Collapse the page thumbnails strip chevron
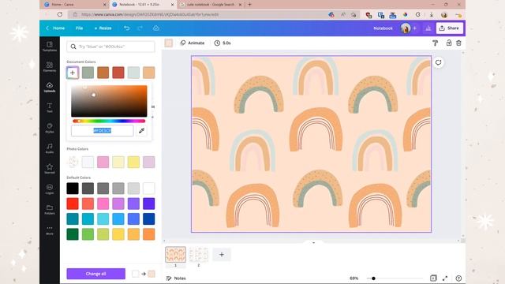This screenshot has width=505, height=284. point(314,242)
